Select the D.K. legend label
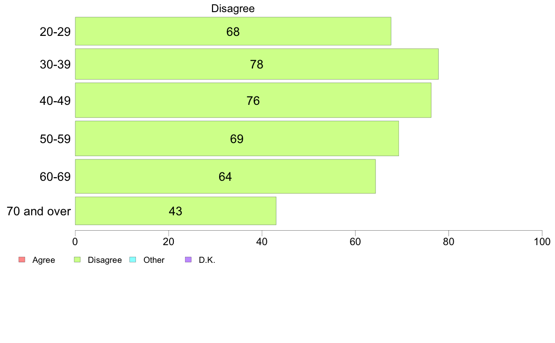Screen dimensions: 555x343 point(207,260)
